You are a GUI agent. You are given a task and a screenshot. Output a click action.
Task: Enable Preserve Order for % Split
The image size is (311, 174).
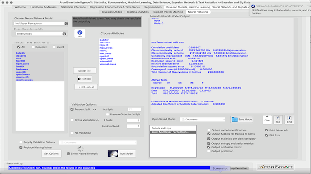point(107,114)
